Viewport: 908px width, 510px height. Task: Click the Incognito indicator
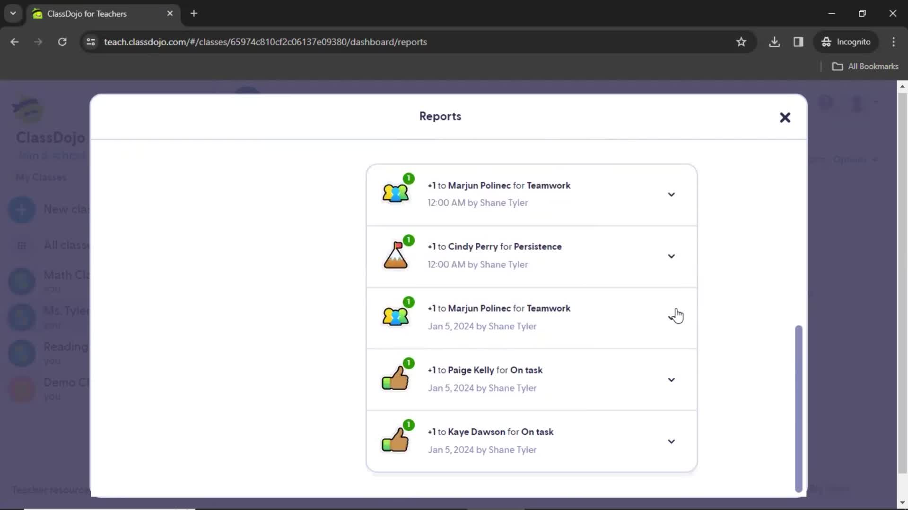coord(846,42)
